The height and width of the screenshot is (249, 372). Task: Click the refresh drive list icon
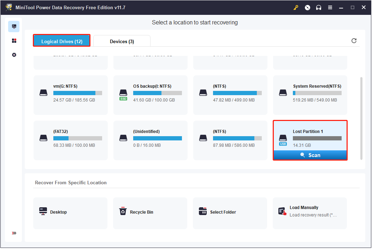tap(354, 41)
